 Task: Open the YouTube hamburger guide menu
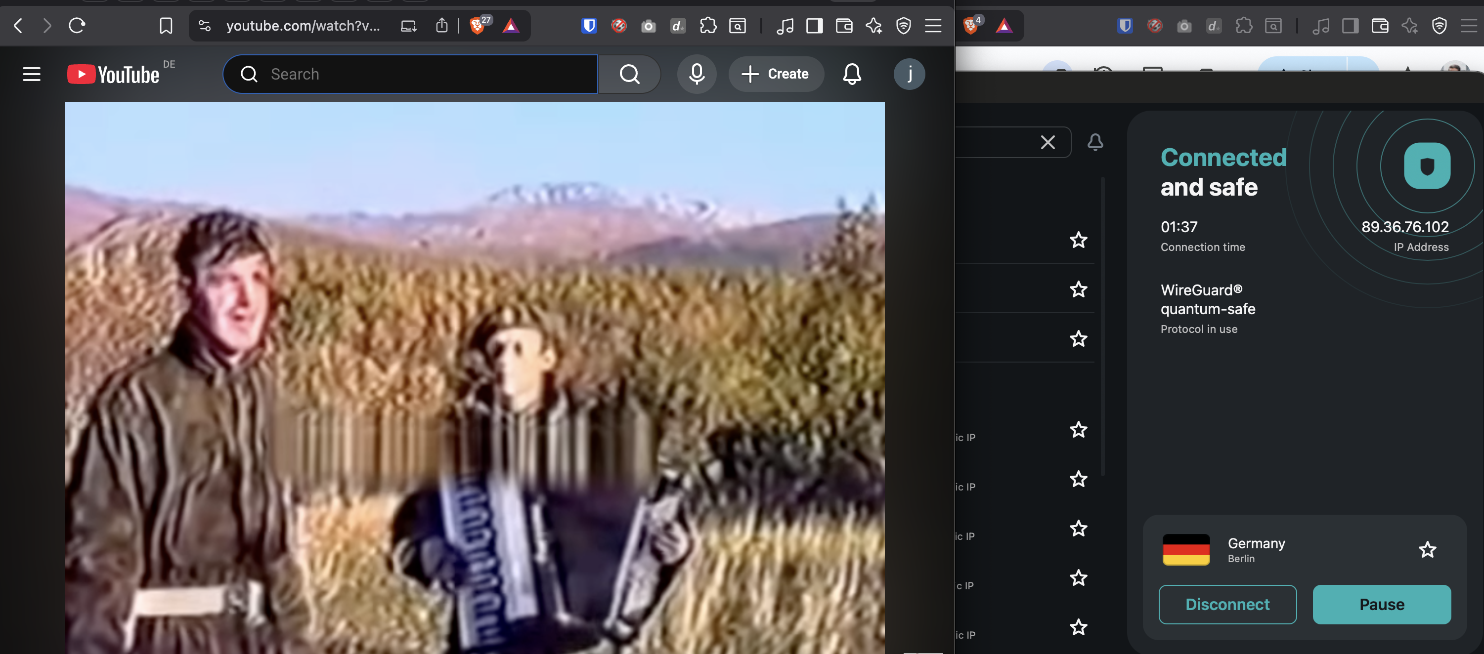[31, 74]
